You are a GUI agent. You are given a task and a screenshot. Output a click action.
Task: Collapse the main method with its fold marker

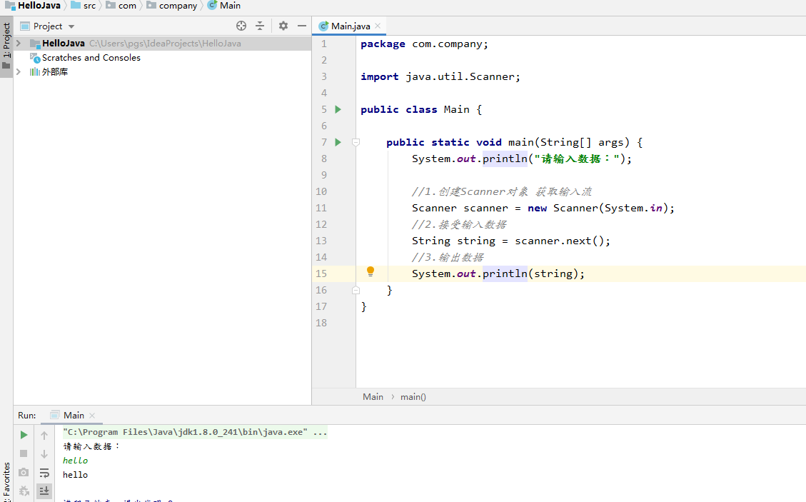[356, 142]
